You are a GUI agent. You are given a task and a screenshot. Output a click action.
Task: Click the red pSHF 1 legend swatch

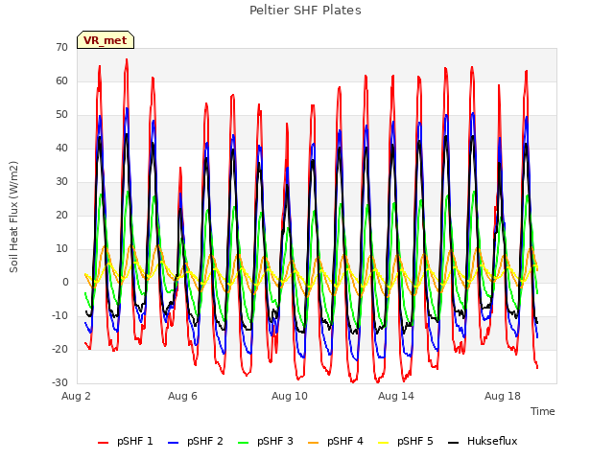pos(103,443)
